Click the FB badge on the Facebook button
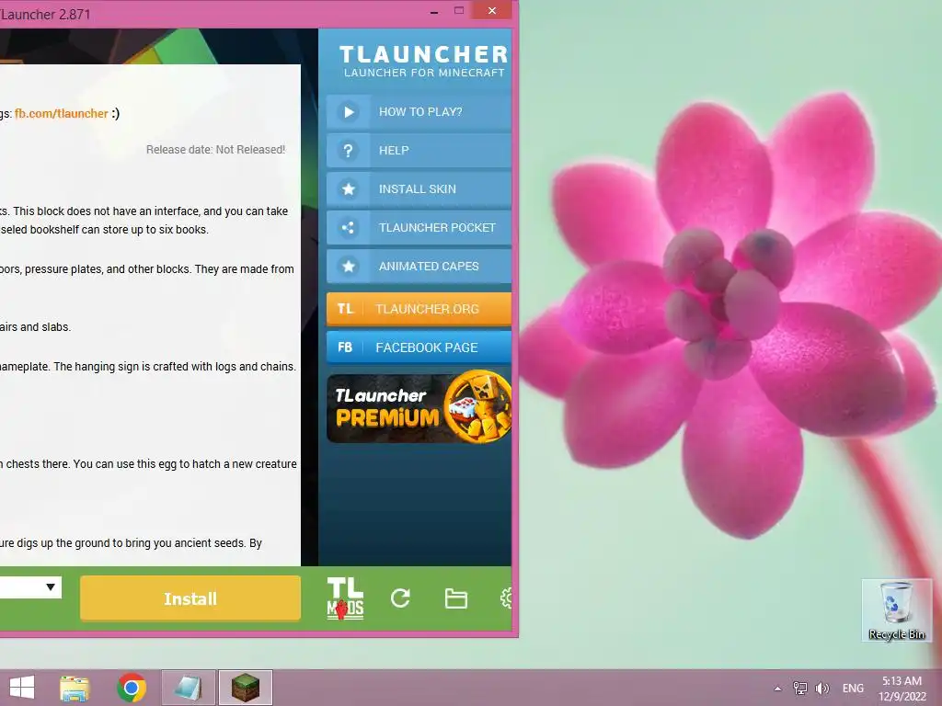 pos(346,347)
